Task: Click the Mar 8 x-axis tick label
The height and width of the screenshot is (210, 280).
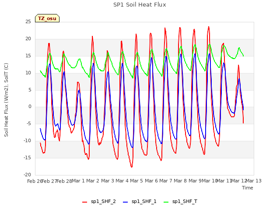Action: click(x=180, y=181)
